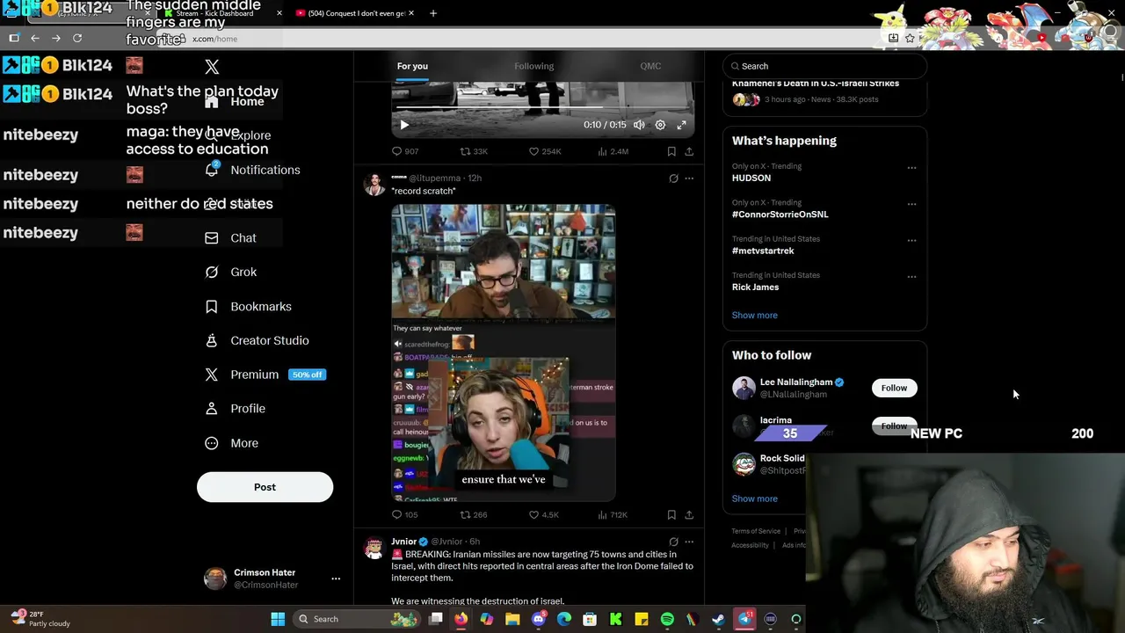
Task: Open more options on 'record scratch' post
Action: tap(689, 178)
